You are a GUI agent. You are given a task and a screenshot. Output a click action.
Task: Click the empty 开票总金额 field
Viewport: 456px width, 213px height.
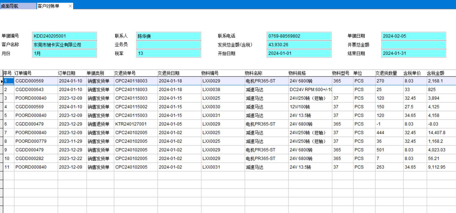413,45
